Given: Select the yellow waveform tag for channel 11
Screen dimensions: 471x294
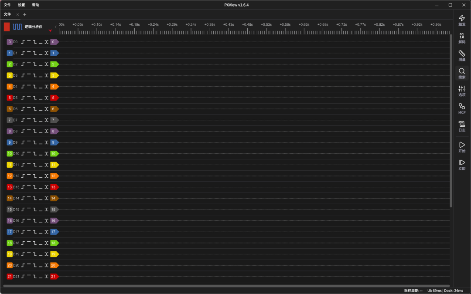Looking at the screenshot, I should pos(55,165).
